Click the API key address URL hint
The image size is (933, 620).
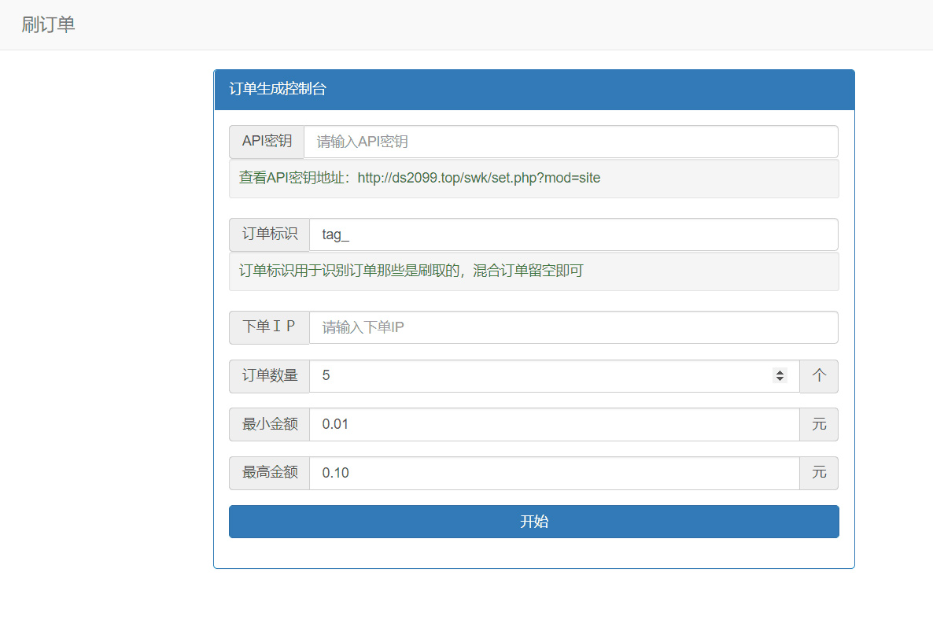coord(478,178)
